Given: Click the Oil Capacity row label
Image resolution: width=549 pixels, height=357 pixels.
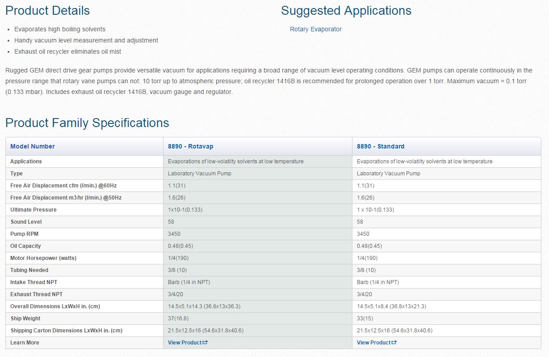Looking at the screenshot, I should pyautogui.click(x=25, y=246).
